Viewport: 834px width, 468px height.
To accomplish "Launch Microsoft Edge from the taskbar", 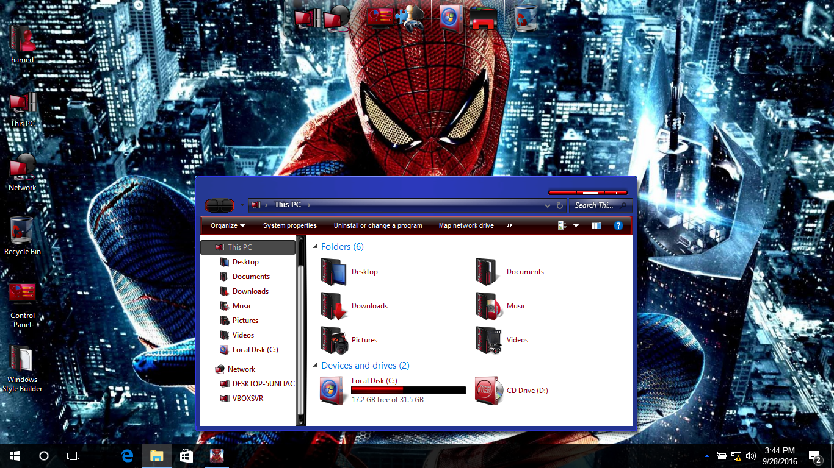I will click(127, 455).
